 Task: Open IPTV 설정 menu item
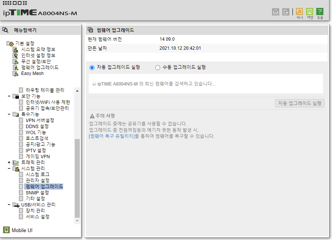point(36,150)
